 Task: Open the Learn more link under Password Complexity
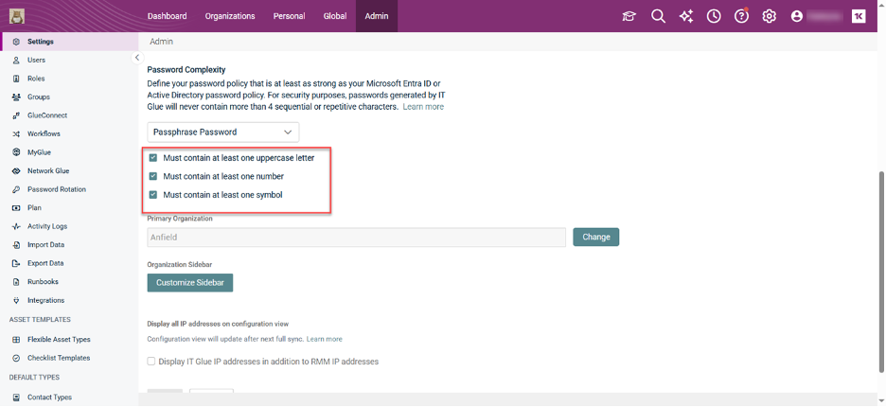[x=423, y=107]
